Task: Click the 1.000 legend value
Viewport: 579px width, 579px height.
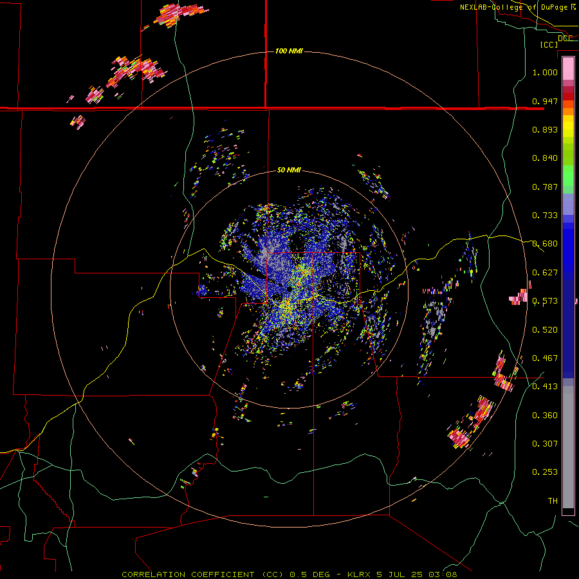Action: 545,72
